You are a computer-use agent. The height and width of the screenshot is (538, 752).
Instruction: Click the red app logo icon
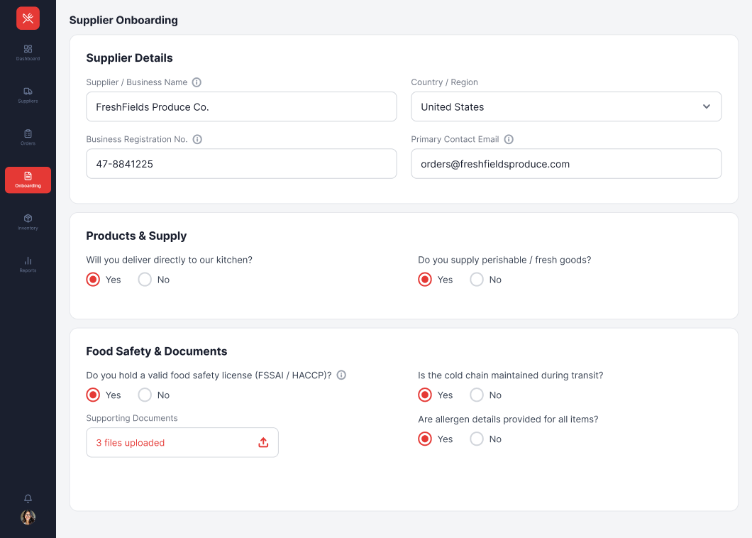[x=28, y=18]
